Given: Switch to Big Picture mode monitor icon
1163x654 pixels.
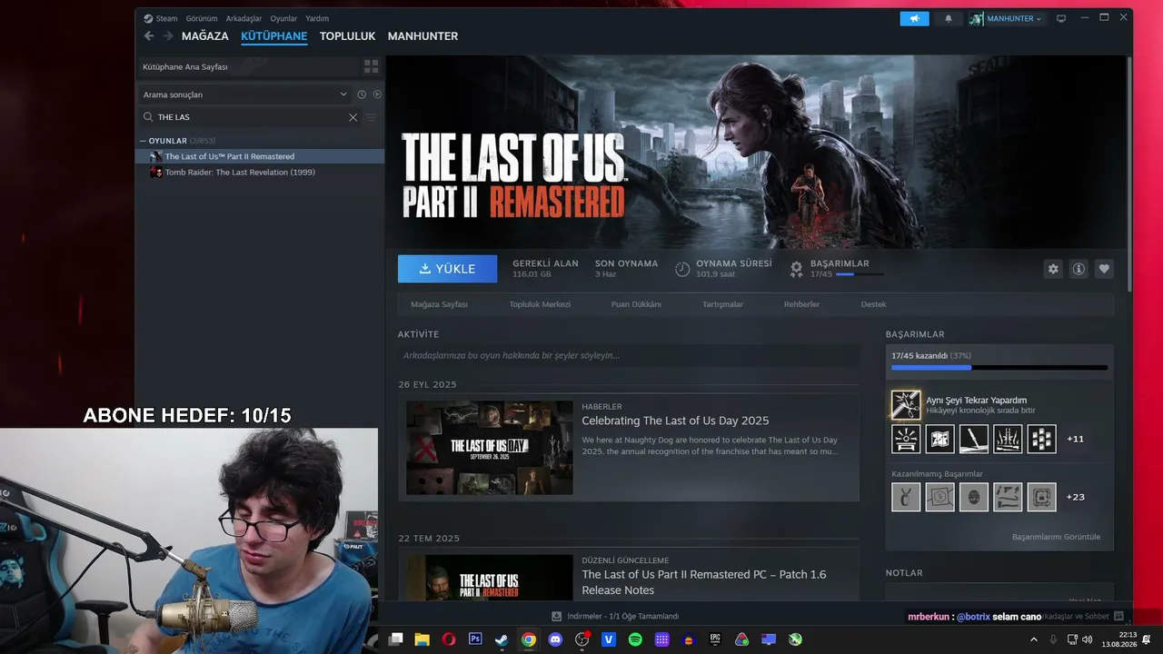Looking at the screenshot, I should tap(1060, 18).
